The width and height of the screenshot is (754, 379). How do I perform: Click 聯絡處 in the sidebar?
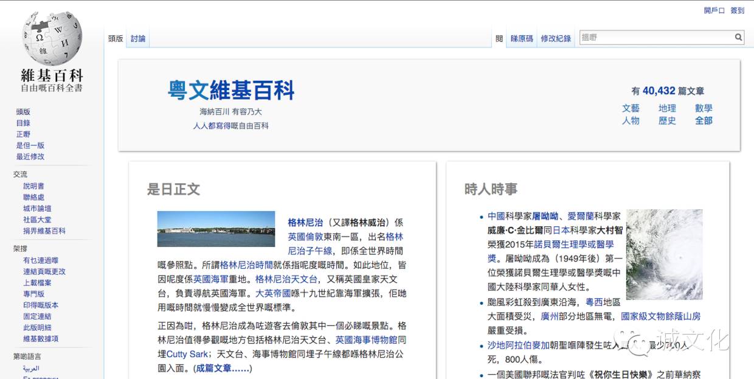pos(33,197)
